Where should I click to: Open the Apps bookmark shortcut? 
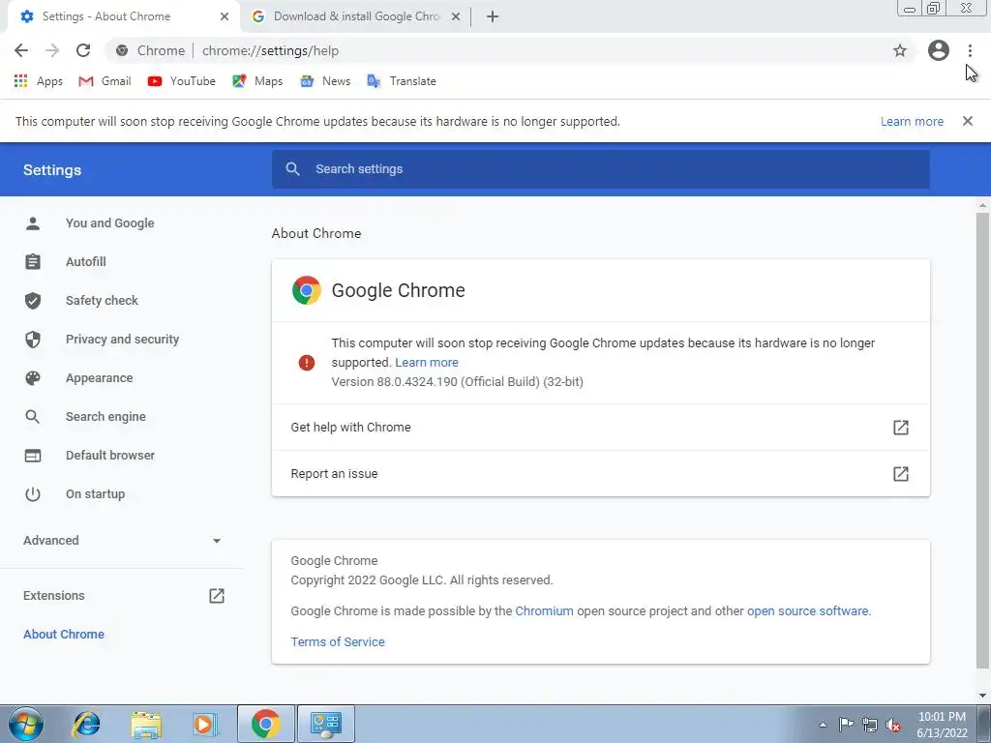click(38, 81)
